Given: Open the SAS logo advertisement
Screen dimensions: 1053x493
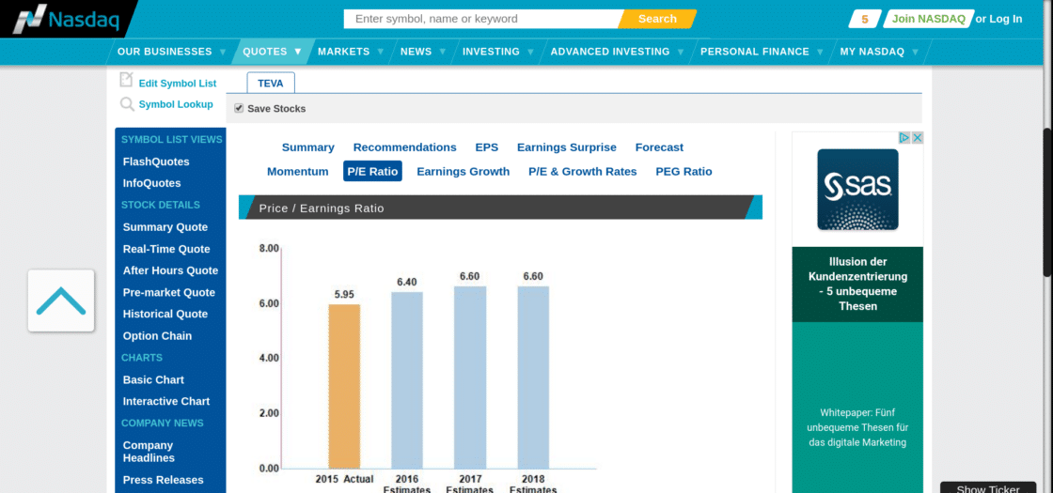Looking at the screenshot, I should point(857,189).
